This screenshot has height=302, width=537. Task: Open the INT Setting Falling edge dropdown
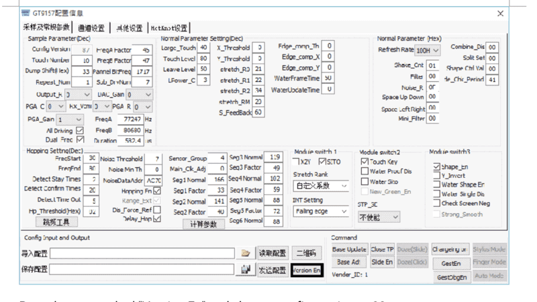321,211
